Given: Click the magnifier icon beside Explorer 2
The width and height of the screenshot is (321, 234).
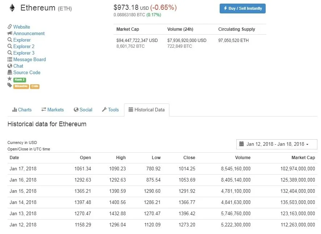Looking at the screenshot, I should (10, 46).
